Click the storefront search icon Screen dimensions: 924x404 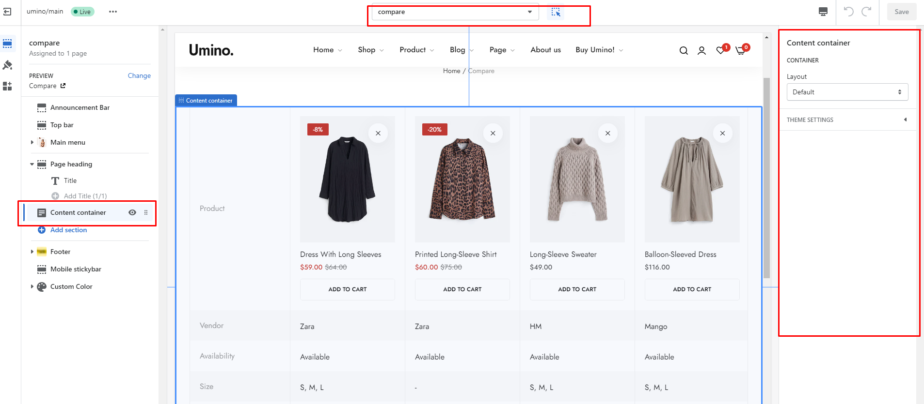click(x=684, y=50)
